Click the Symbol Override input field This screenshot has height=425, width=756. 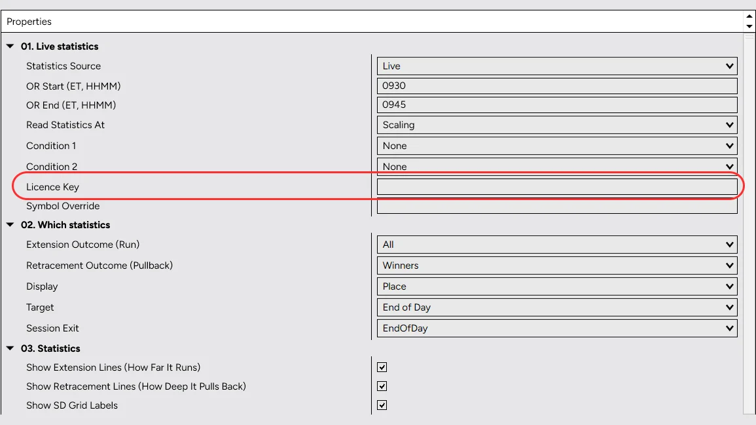pos(557,206)
